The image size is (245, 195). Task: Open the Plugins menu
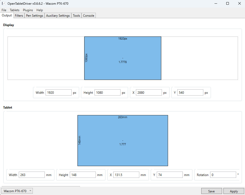28,10
